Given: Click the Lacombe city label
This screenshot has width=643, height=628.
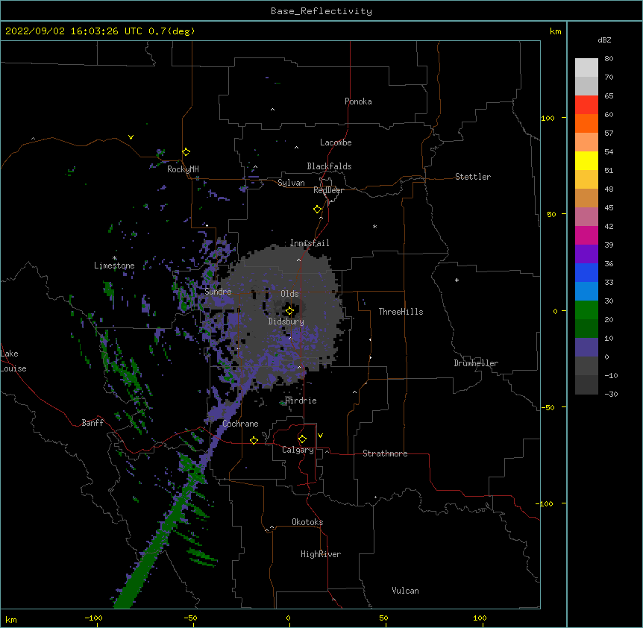Looking at the screenshot, I should pos(336,142).
